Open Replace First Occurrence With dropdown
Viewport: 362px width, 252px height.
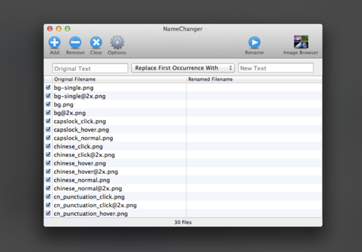[183, 68]
